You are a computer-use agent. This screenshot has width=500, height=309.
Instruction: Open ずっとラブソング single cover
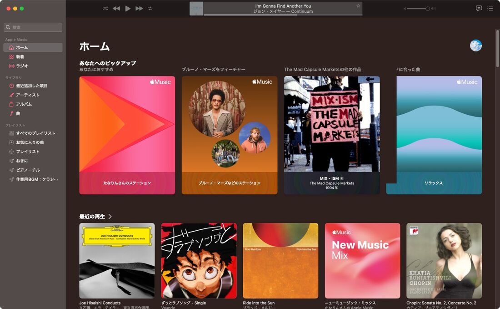click(x=199, y=261)
